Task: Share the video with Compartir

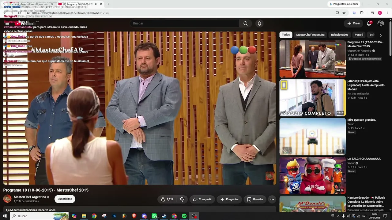Action: click(202, 199)
